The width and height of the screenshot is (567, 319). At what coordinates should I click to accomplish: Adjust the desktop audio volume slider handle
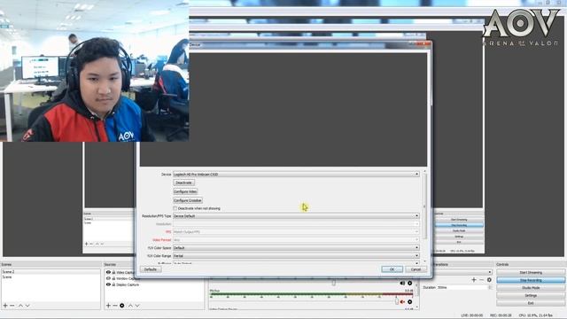[334, 283]
